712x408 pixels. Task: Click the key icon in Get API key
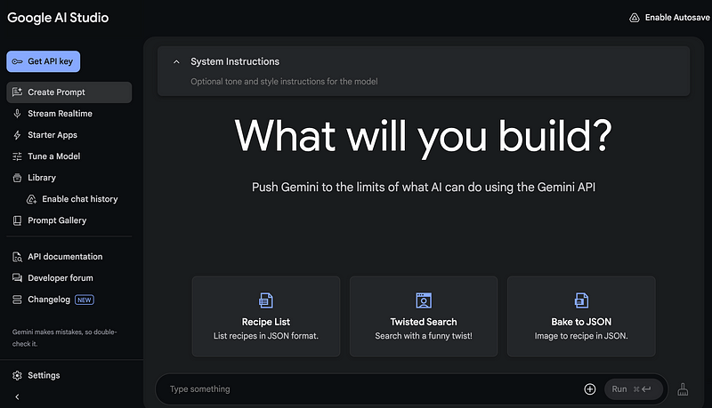(17, 61)
